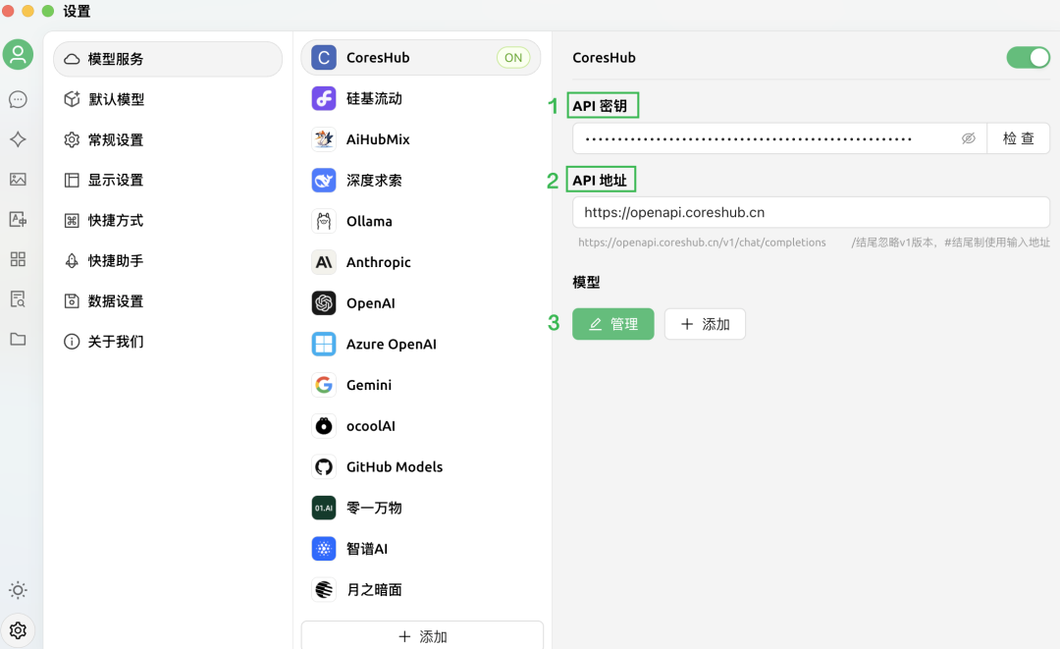Click the OpenAI provider logo
The image size is (1060, 649).
(324, 302)
